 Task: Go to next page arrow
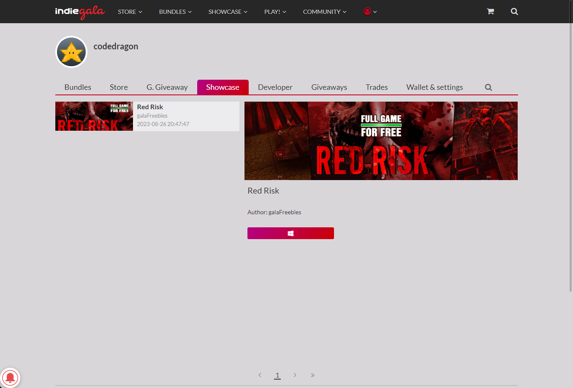[x=295, y=375]
